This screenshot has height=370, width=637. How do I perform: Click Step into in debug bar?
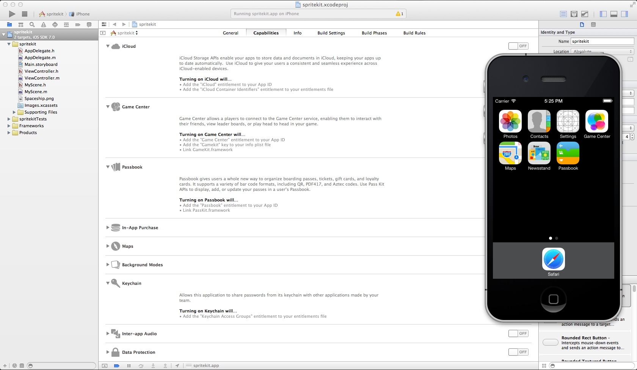(153, 365)
